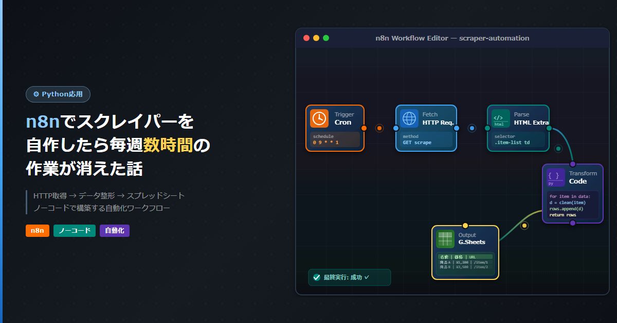This screenshot has width=617, height=323.
Task: Click the 'Transform' label on the Code node
Action: pos(583,174)
